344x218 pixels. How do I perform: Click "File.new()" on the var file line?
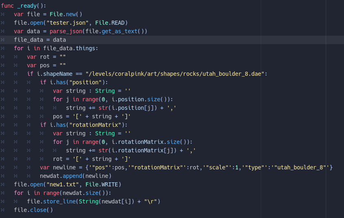66,14
